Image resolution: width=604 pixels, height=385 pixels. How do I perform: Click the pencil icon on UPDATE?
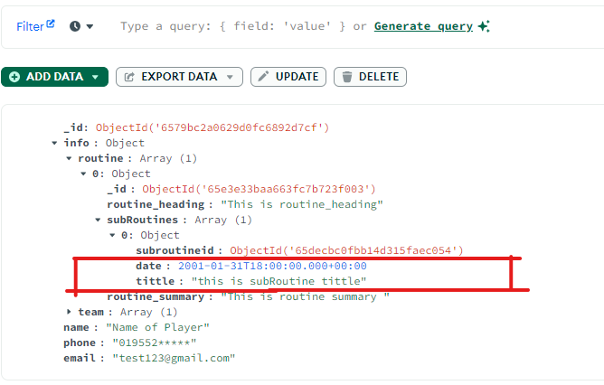coord(262,77)
